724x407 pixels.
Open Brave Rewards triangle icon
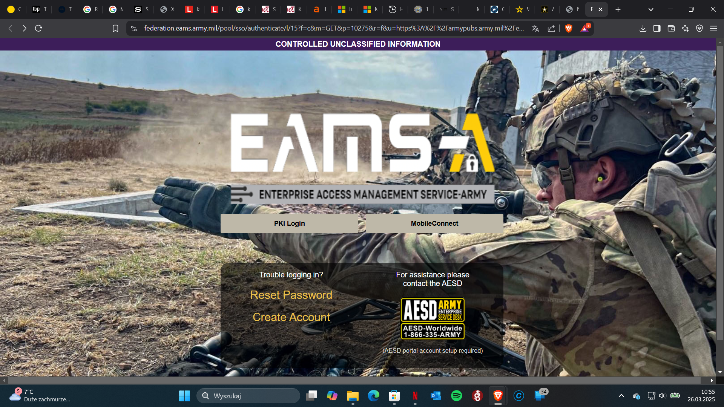coord(584,28)
